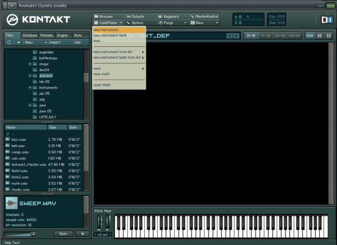This screenshot has width=337, height=245.
Task: Choose 'new instrument' from the menu
Action: (119, 29)
